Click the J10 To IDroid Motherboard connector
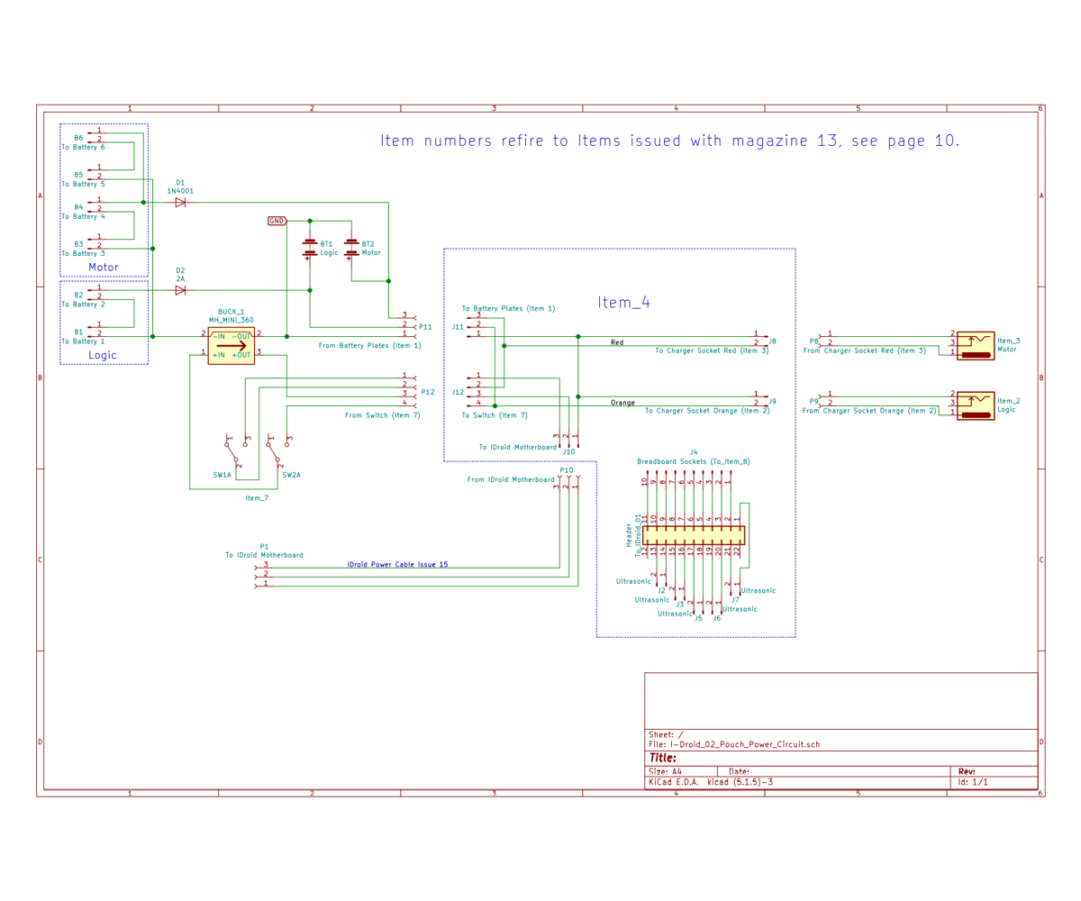Screen dimensions: 1081x901 (568, 441)
